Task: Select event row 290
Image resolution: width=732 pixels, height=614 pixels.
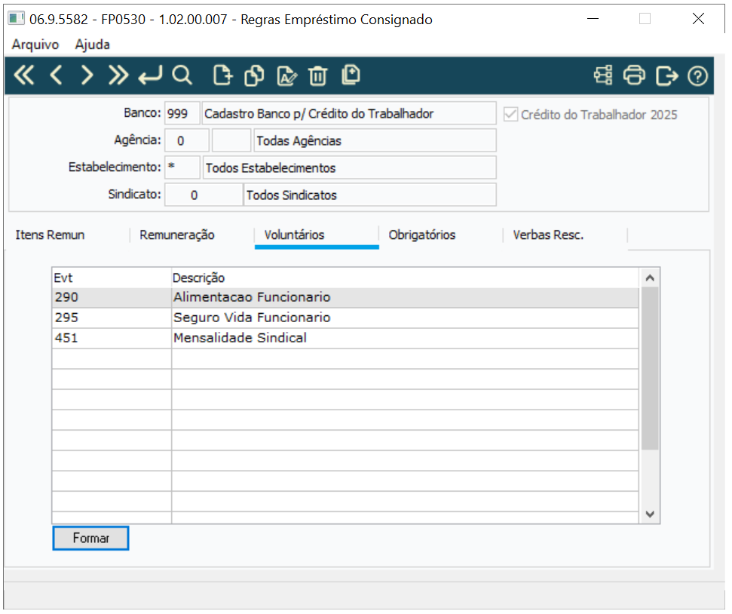Action: click(112, 297)
